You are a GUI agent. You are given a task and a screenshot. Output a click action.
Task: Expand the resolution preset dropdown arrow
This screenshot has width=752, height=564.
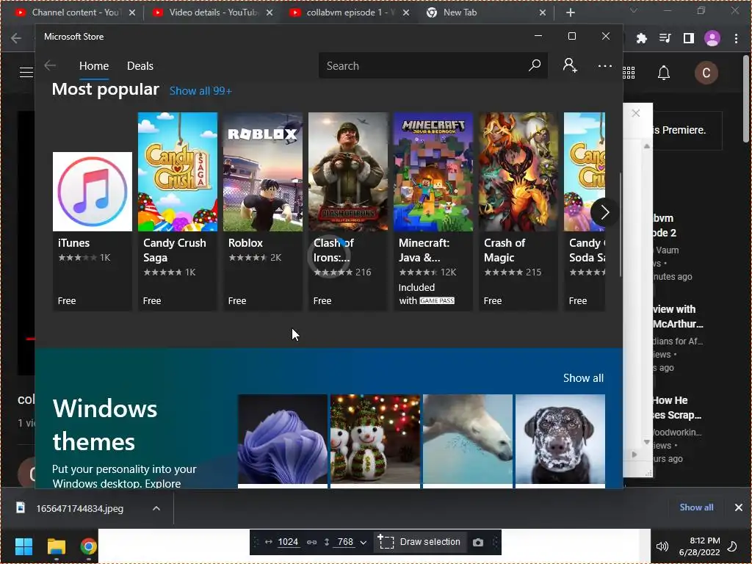tap(363, 543)
